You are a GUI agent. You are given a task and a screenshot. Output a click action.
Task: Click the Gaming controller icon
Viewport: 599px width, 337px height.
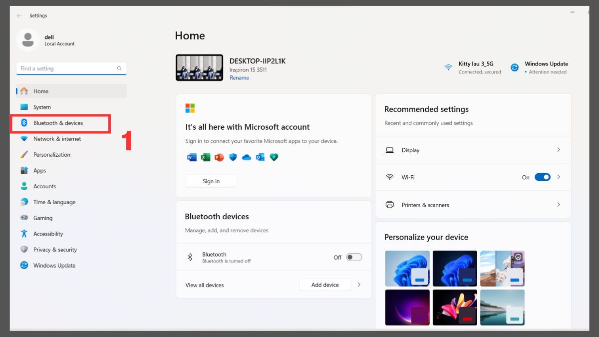tap(24, 218)
